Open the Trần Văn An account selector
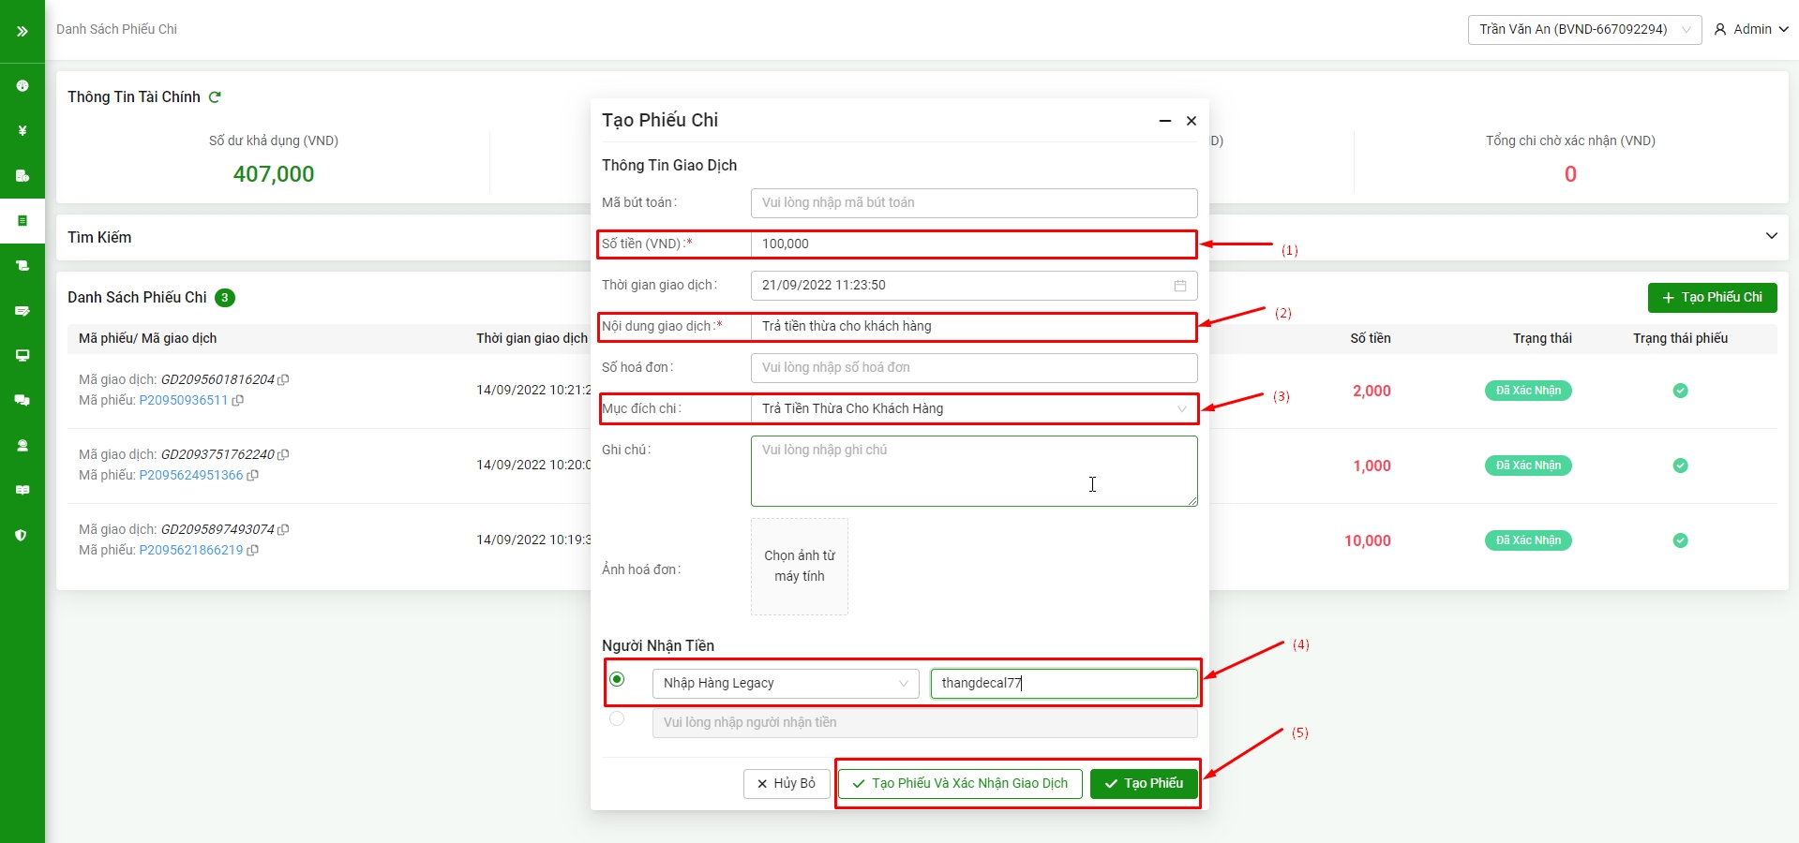This screenshot has width=1799, height=843. [1583, 30]
